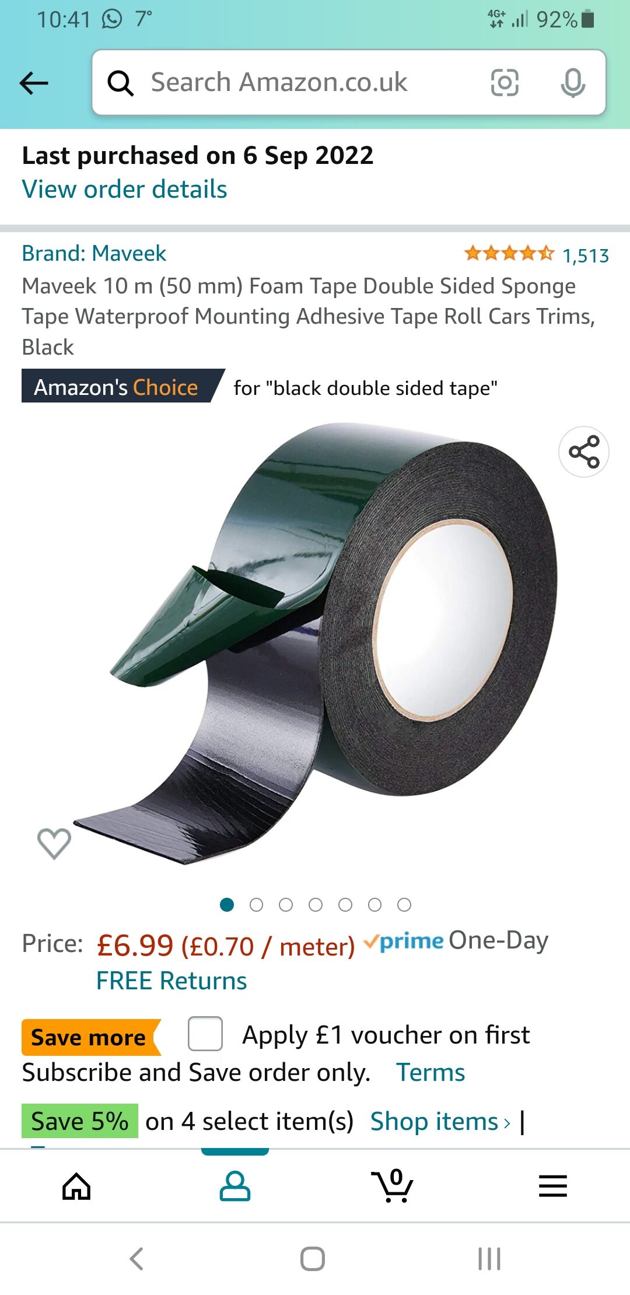The image size is (630, 1295).
Task: Open the shopping basket icon
Action: point(392,1185)
